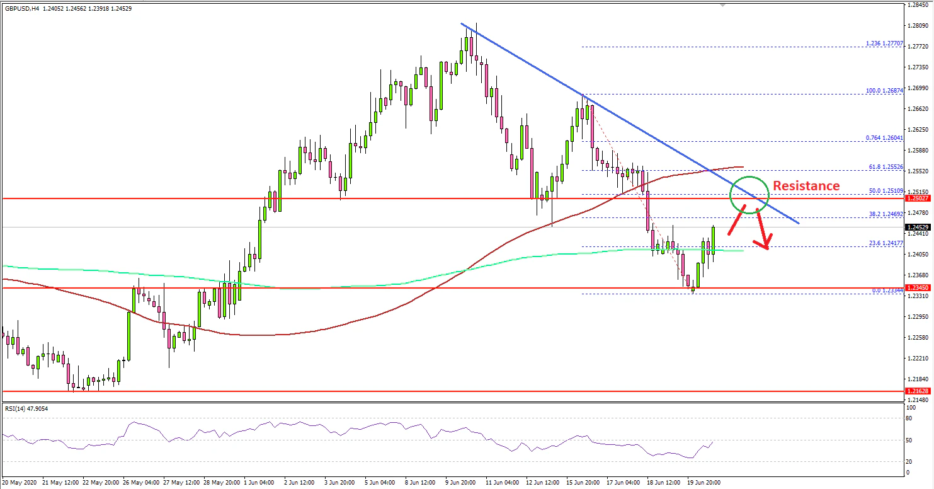Click the red Resistance text label
This screenshot has width=934, height=489.
(806, 186)
